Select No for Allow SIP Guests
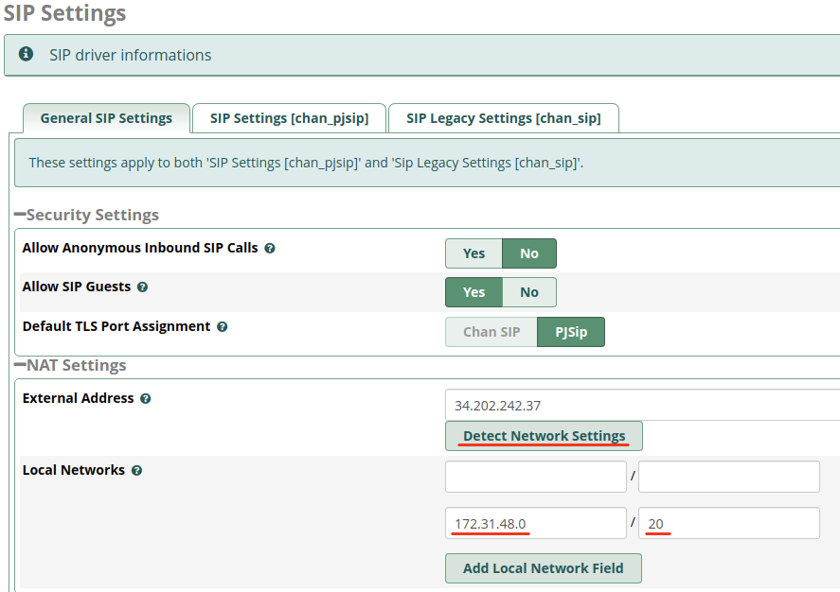Image resolution: width=840 pixels, height=592 pixels. point(528,292)
